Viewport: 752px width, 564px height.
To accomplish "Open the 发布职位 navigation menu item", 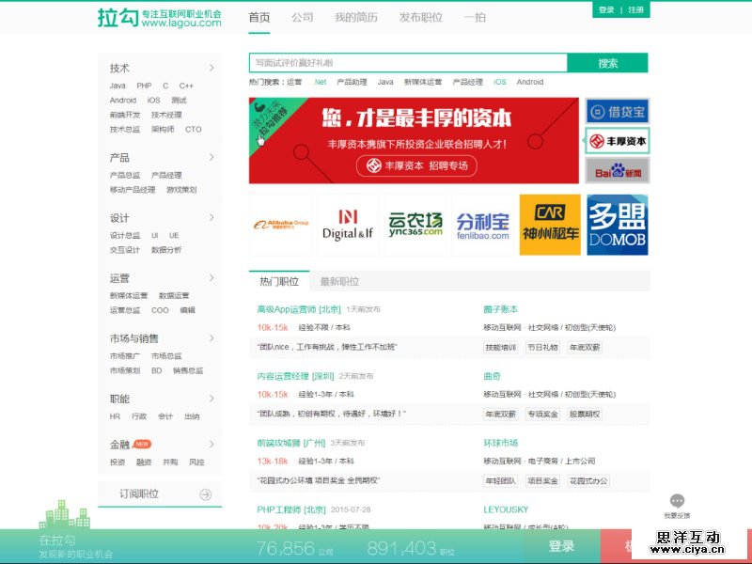I will tap(420, 18).
